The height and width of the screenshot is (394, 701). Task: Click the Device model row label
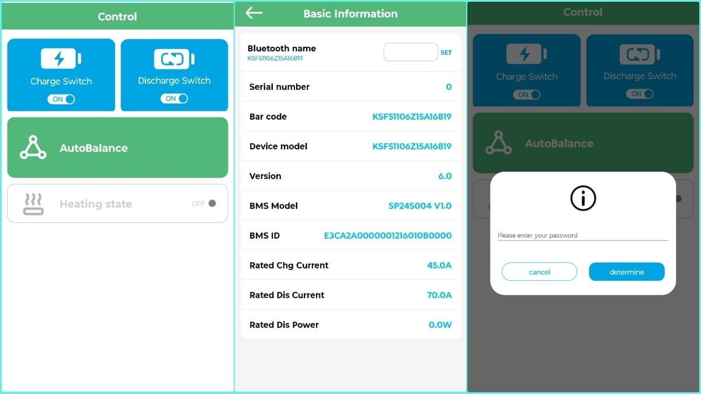pos(278,147)
